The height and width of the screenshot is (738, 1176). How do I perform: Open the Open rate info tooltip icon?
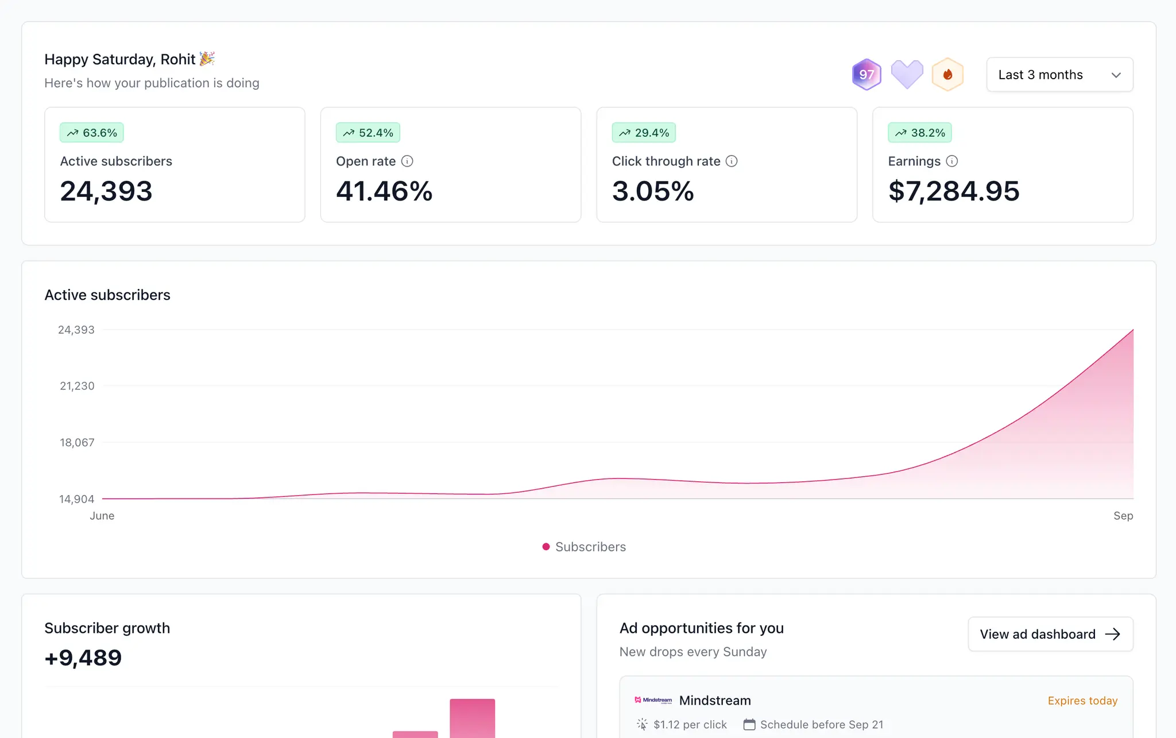click(407, 161)
